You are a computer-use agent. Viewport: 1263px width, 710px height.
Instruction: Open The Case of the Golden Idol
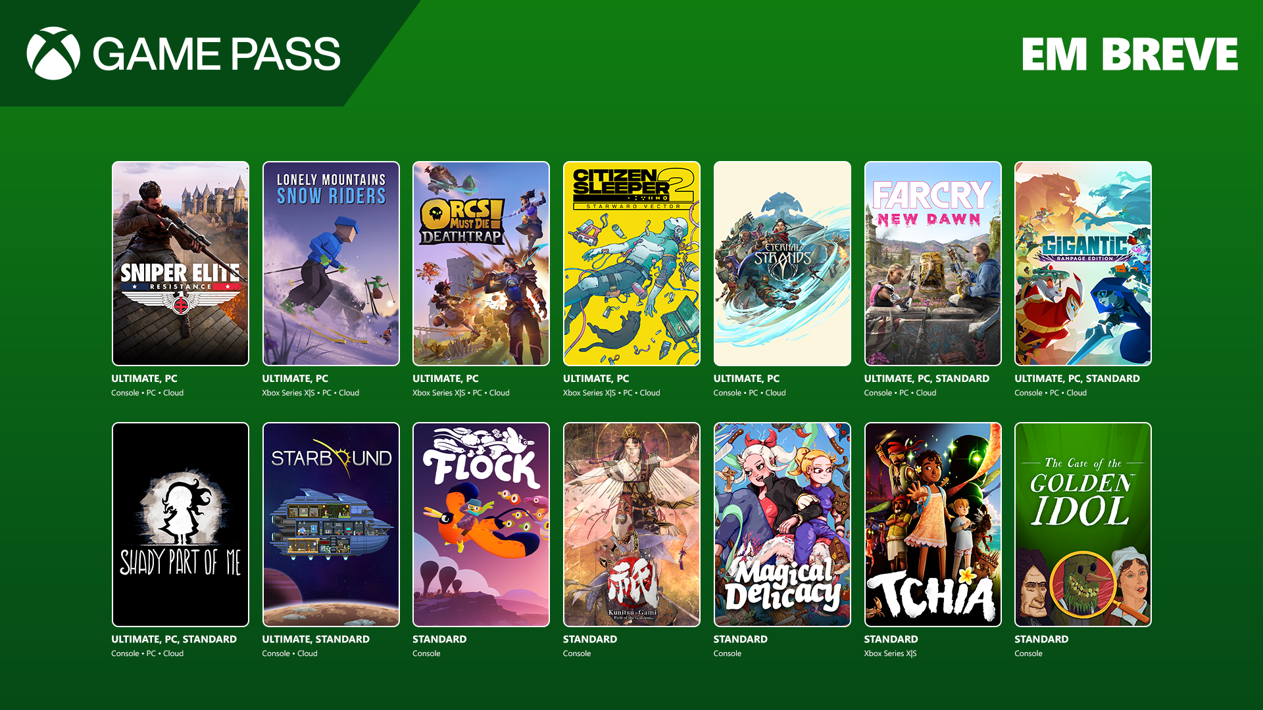point(1083,525)
